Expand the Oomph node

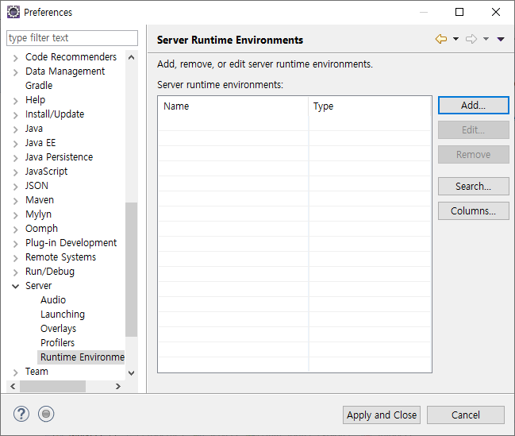pos(15,230)
